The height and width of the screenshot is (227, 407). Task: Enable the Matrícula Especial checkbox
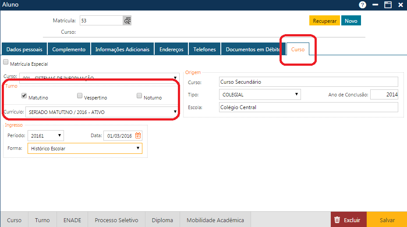(6, 63)
